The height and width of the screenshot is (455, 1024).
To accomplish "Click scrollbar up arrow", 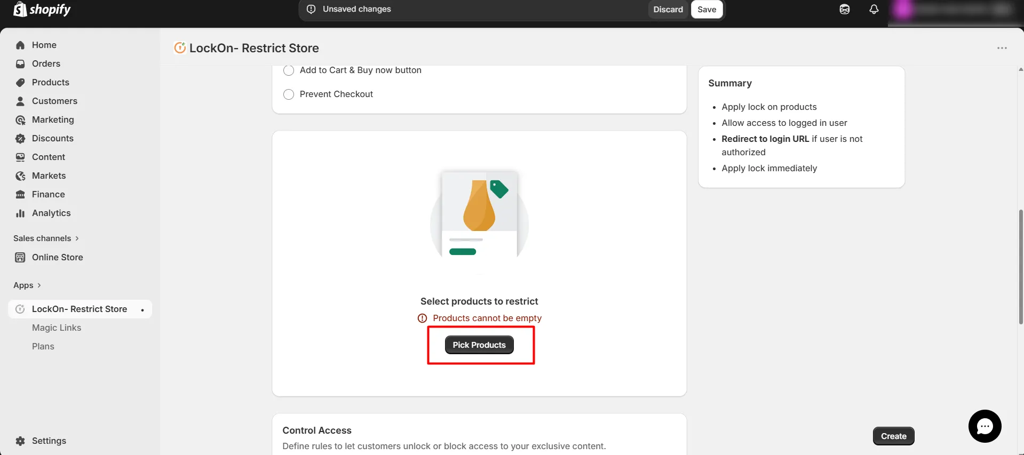I will [1021, 69].
